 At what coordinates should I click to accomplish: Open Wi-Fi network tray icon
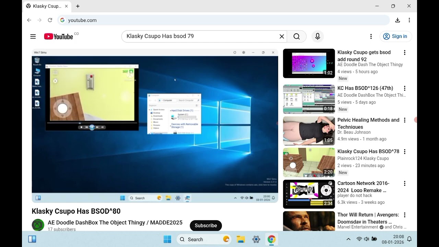click(x=359, y=239)
